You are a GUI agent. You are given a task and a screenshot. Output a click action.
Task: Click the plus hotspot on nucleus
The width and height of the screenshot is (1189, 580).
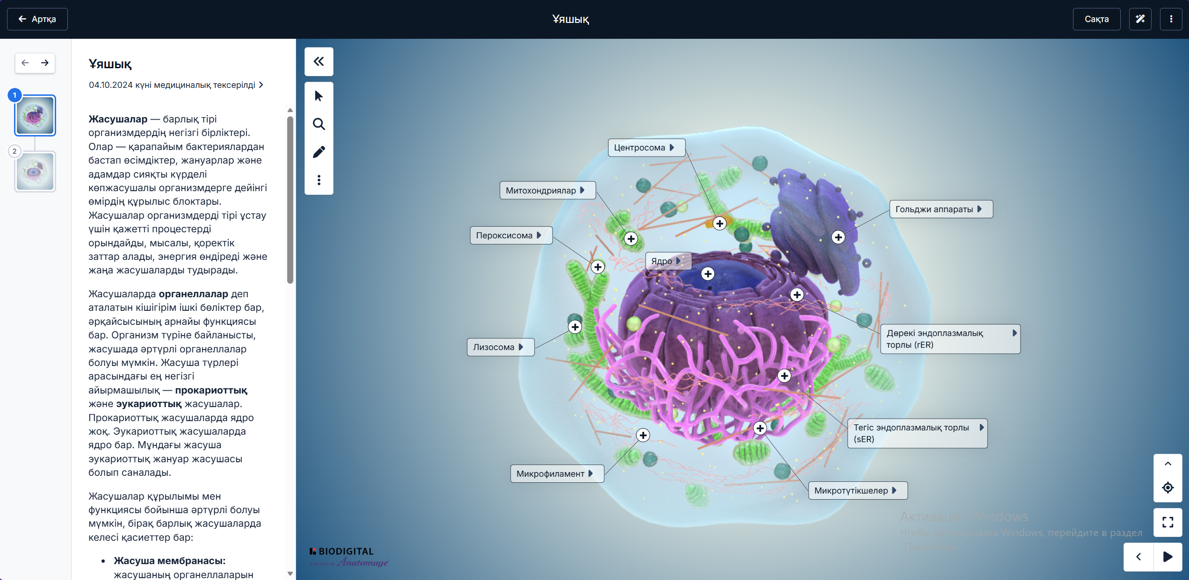point(708,274)
